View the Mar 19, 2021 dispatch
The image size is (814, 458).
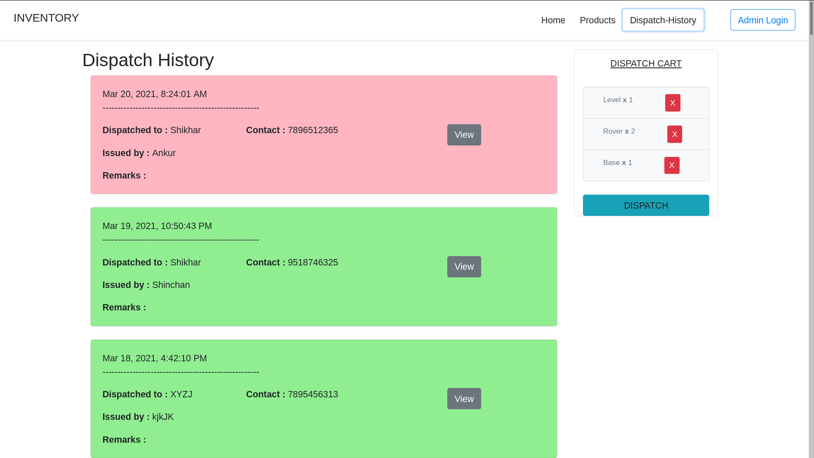(464, 267)
